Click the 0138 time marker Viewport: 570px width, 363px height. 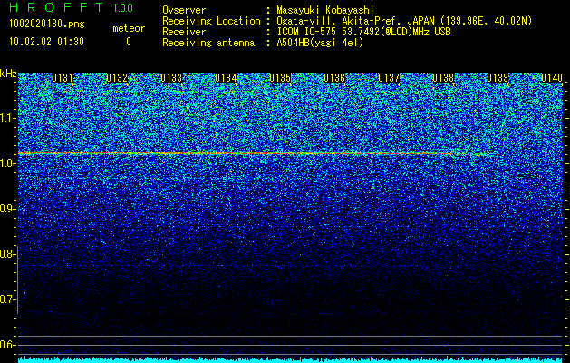coord(443,78)
